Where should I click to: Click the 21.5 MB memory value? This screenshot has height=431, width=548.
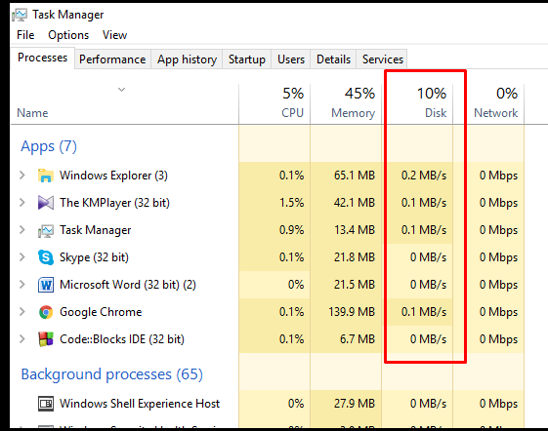[x=355, y=285]
